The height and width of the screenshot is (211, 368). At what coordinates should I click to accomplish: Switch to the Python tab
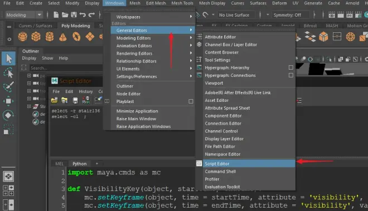80,164
